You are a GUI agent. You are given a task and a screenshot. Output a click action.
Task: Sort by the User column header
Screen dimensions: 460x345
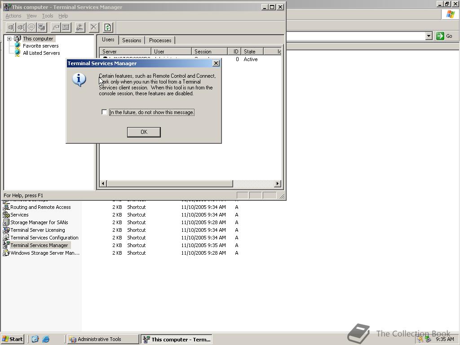(171, 51)
